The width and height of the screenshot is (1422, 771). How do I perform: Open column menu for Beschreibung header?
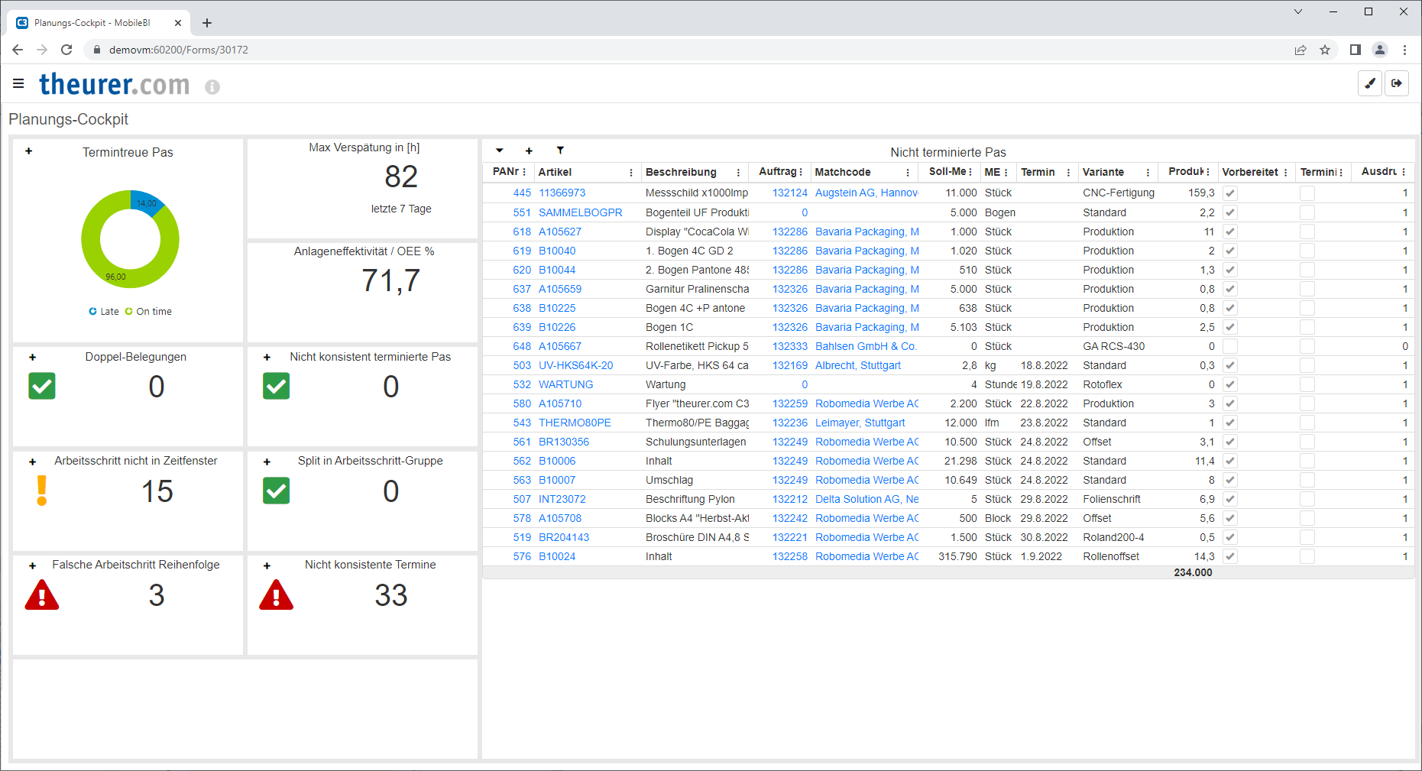tap(738, 173)
